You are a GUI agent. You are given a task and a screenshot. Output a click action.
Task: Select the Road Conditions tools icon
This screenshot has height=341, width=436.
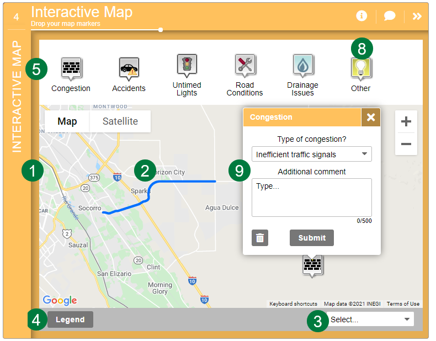(x=244, y=65)
